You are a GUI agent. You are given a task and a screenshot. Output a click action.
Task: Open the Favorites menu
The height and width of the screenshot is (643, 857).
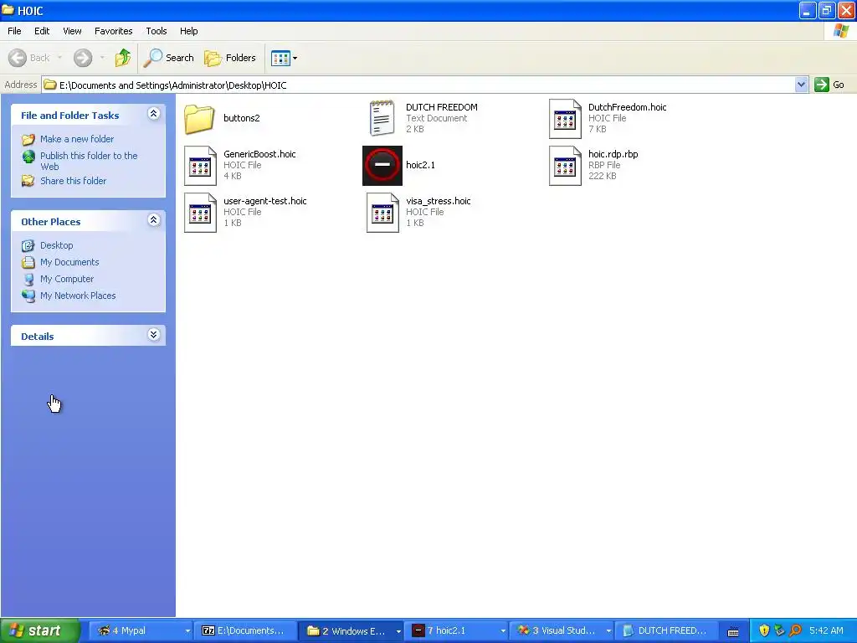(113, 31)
